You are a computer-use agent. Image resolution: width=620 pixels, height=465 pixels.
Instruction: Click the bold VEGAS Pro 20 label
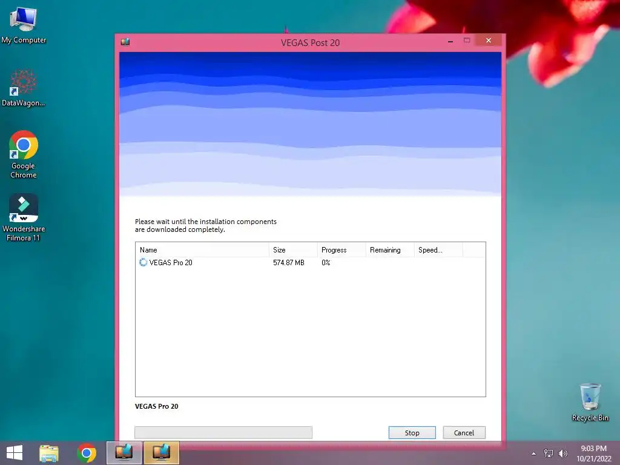(157, 406)
